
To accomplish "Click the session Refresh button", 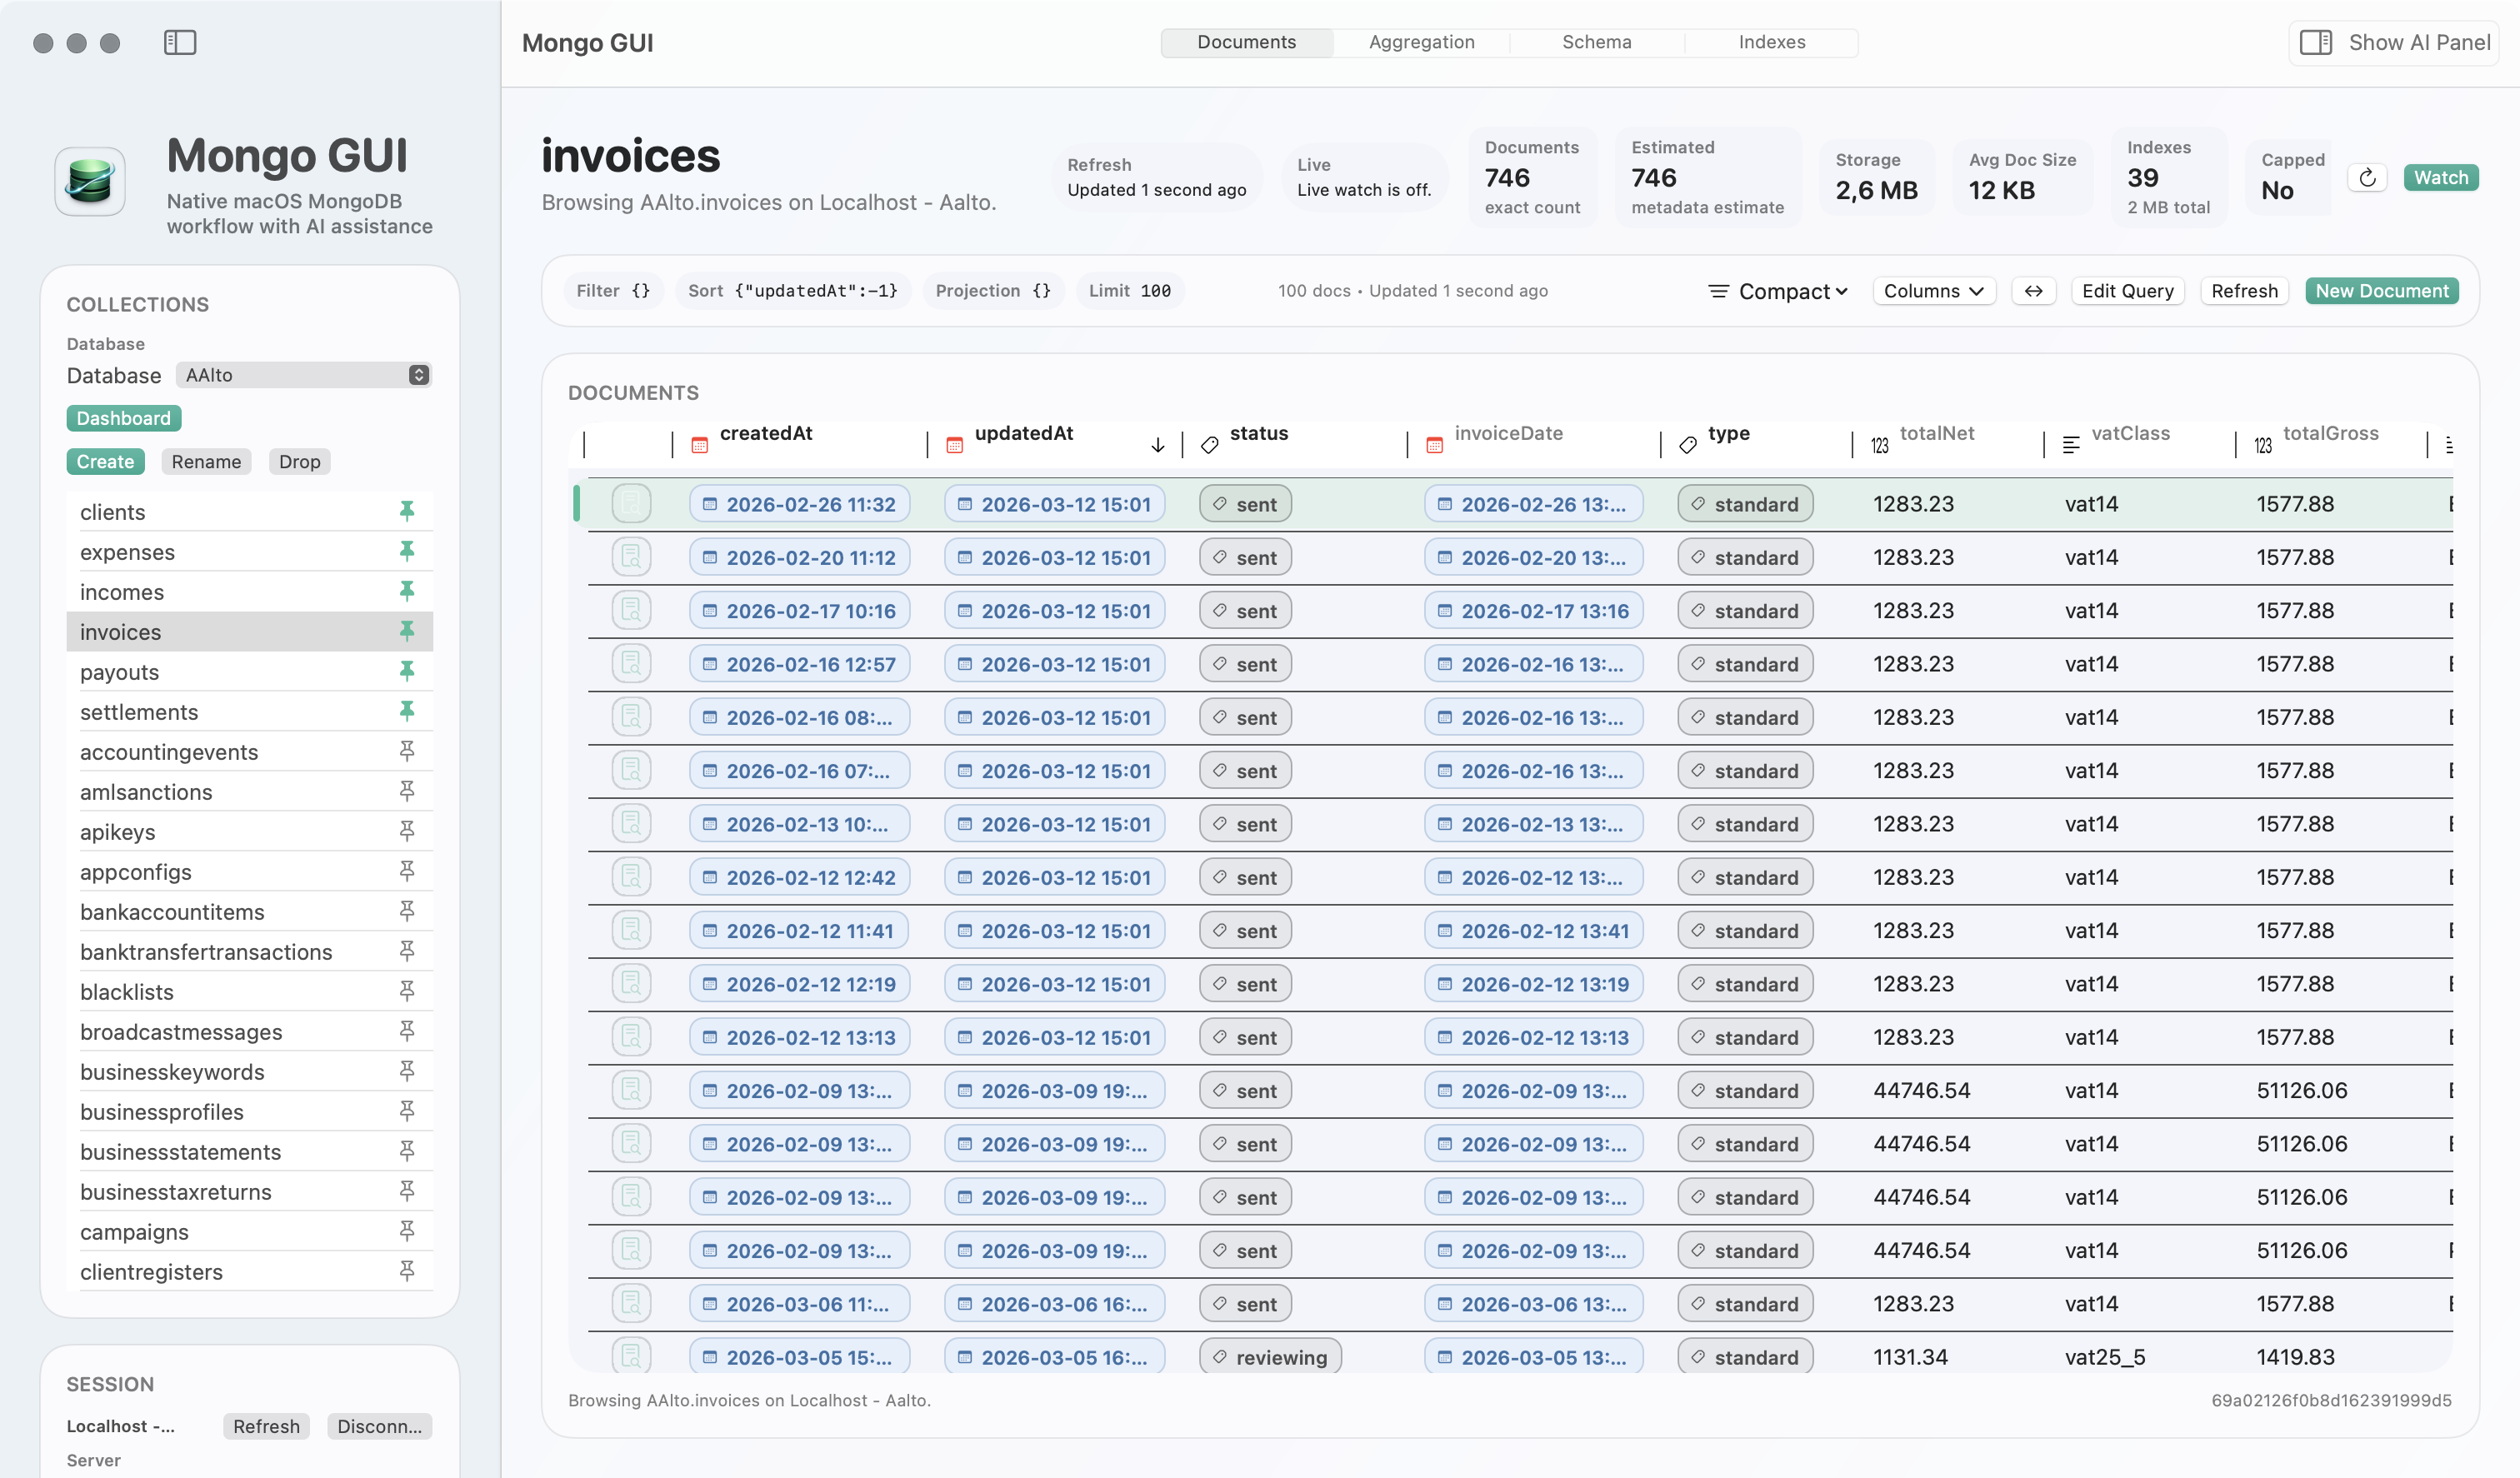I will 266,1426.
